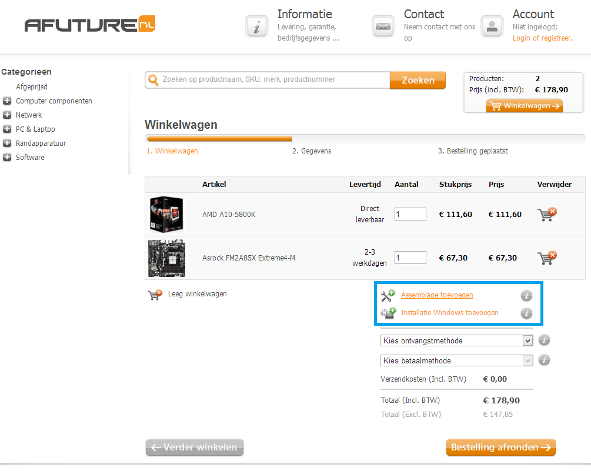Click Installatie Windows toevoegen link
The height and width of the screenshot is (471, 591).
click(449, 313)
